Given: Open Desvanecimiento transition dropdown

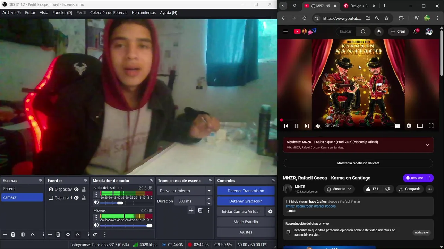Looking at the screenshot, I should pyautogui.click(x=209, y=191).
